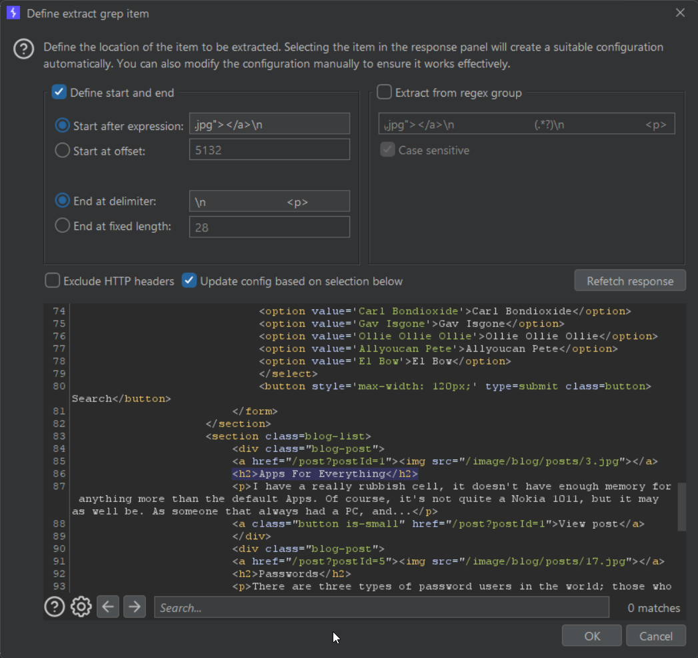Open search help icon below response
Image resolution: width=698 pixels, height=658 pixels.
(x=55, y=607)
